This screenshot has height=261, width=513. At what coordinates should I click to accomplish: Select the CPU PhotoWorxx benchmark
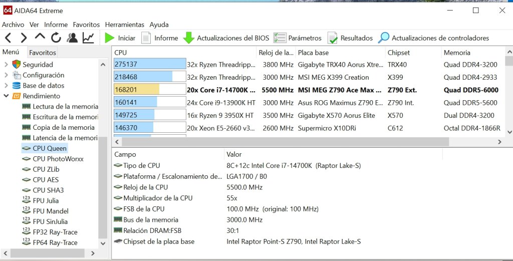coord(53,159)
